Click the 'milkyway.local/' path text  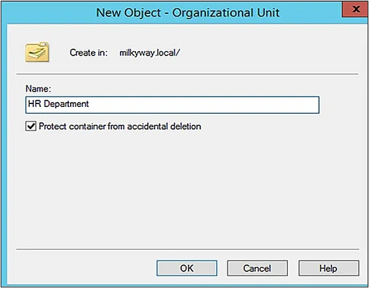pyautogui.click(x=149, y=53)
